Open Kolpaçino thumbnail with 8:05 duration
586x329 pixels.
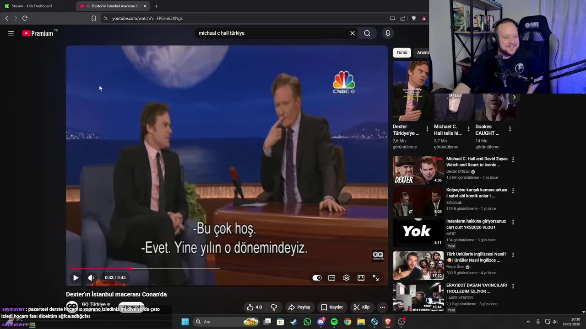(x=418, y=202)
